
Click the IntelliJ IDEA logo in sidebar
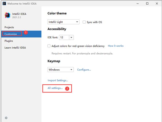pos(7,15)
